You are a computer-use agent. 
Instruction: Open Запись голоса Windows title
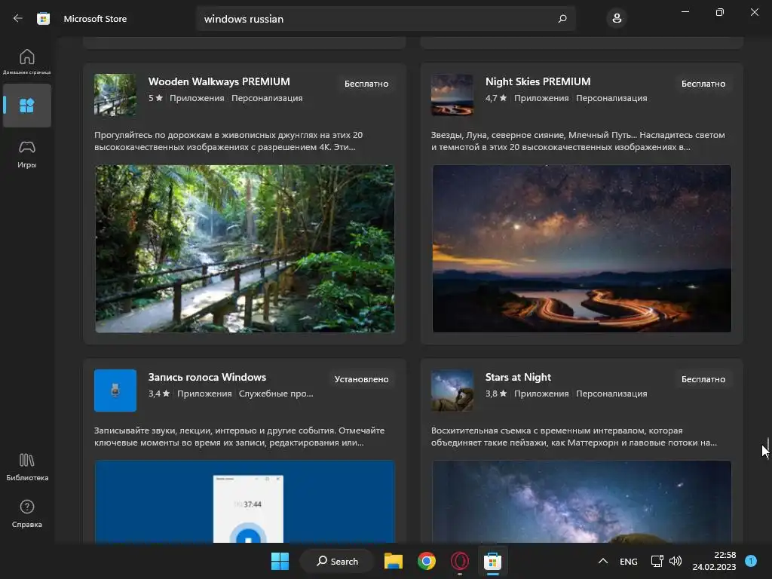207,377
